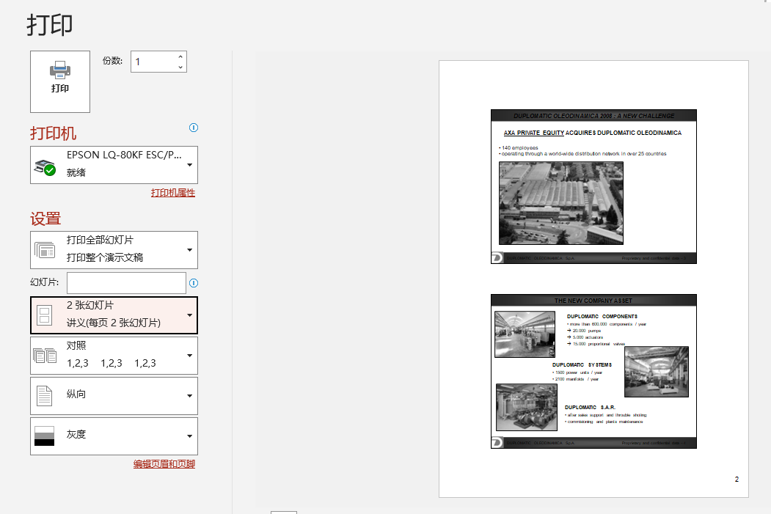771x514 pixels.
Task: Click the two-slide handout layout icon
Action: (44, 315)
